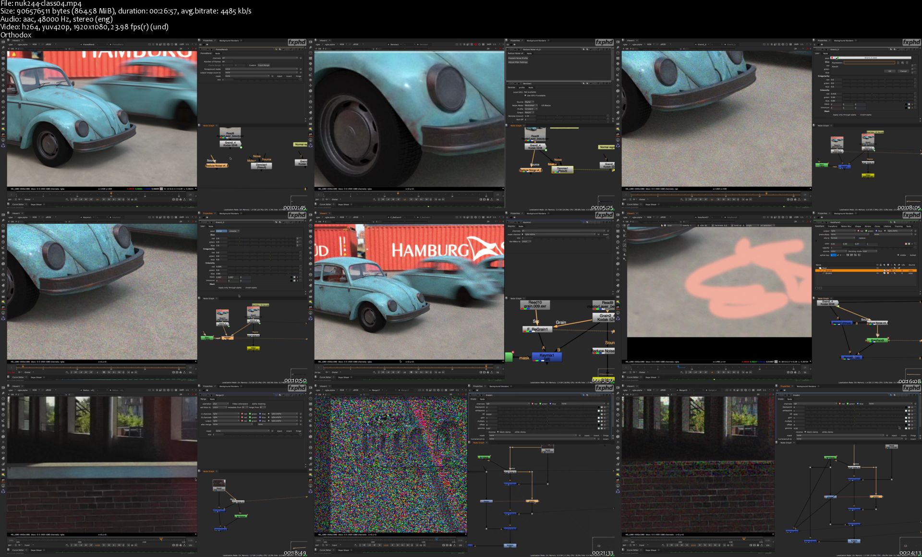
Task: Open Time clock nodes menu in 00:02:45 frame
Action: pyautogui.click(x=3, y=53)
